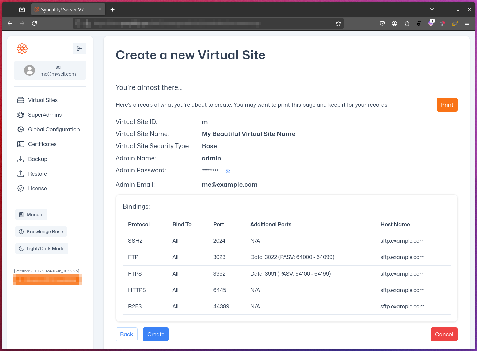
Task: Open the Restore section
Action: tap(37, 174)
